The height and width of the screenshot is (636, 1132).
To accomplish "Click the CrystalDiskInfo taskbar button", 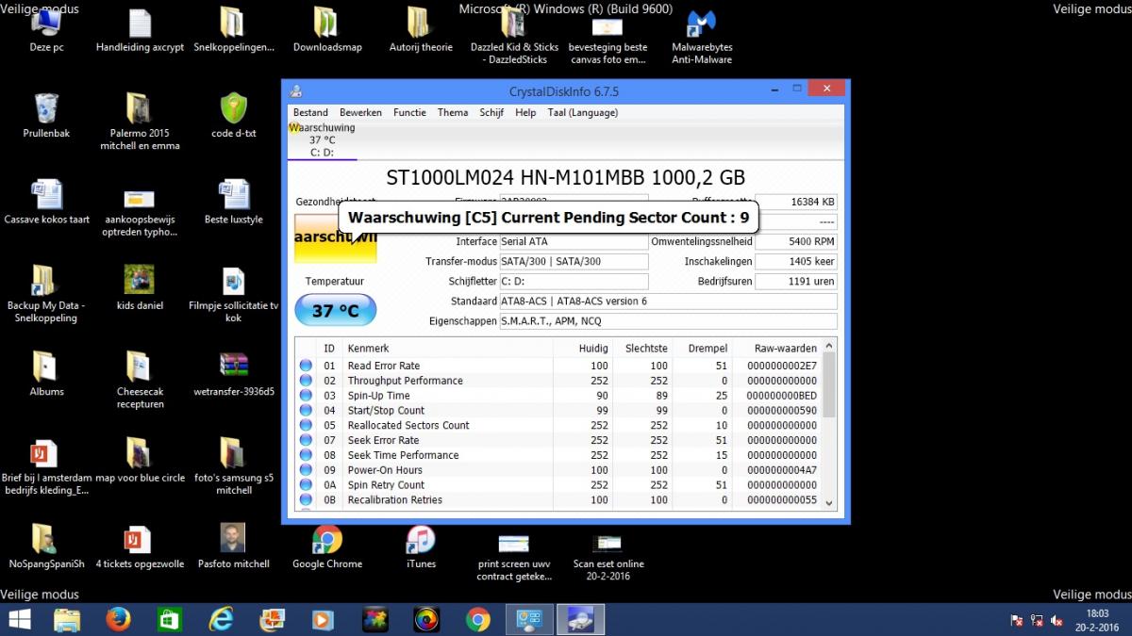I will click(580, 619).
